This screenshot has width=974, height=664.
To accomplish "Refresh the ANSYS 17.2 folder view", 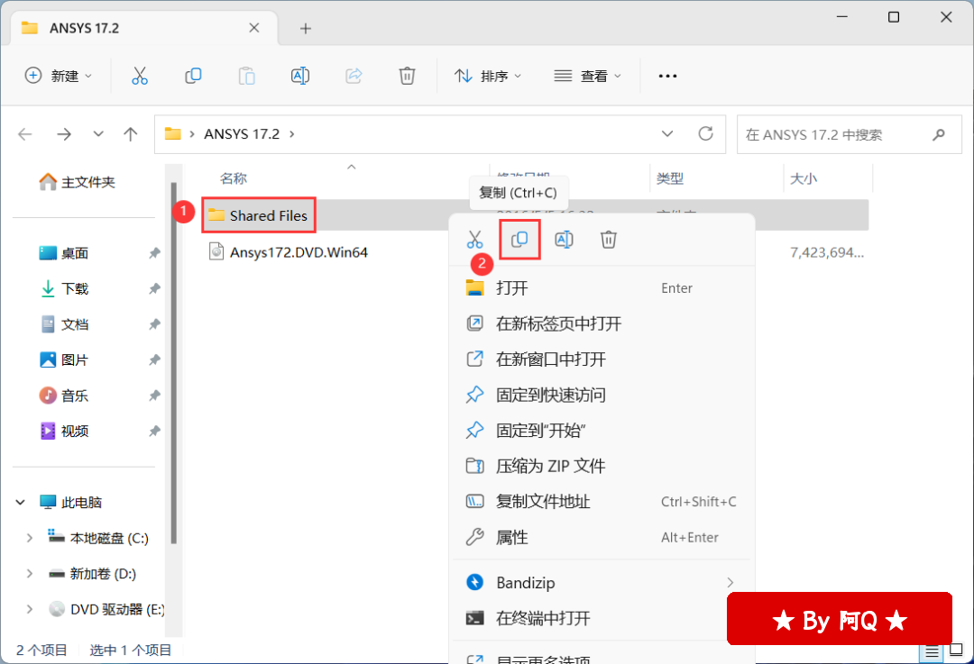I will [705, 133].
